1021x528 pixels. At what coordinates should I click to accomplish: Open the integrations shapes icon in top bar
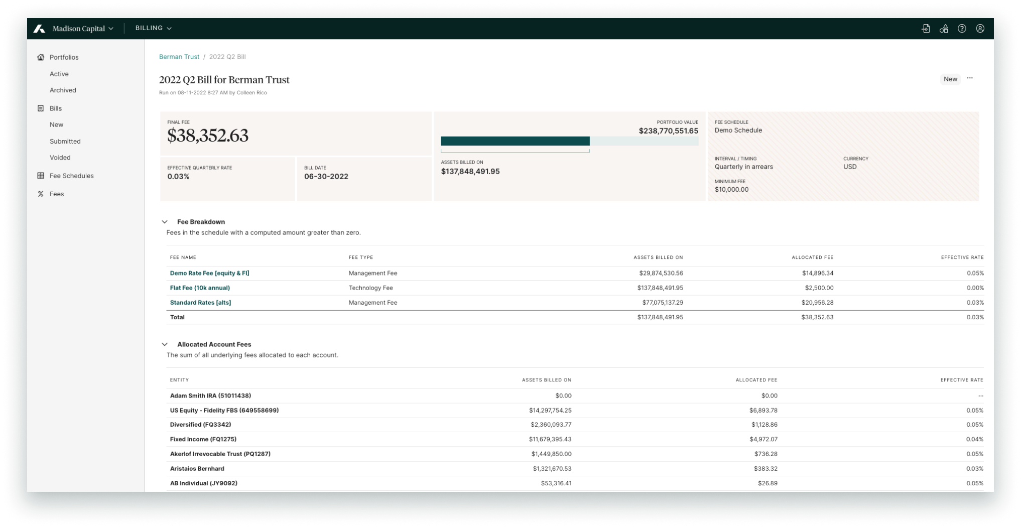944,29
